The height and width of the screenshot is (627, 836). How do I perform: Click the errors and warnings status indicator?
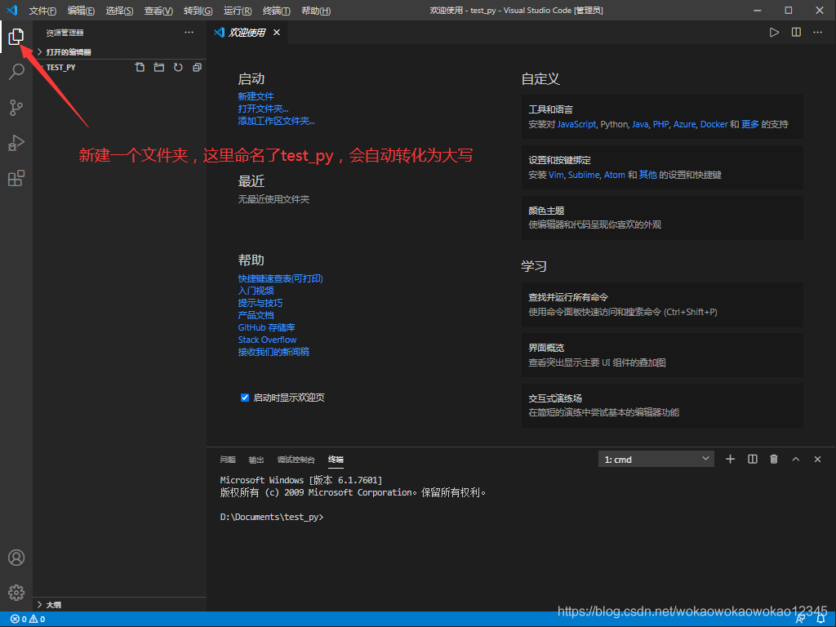pyautogui.click(x=28, y=619)
